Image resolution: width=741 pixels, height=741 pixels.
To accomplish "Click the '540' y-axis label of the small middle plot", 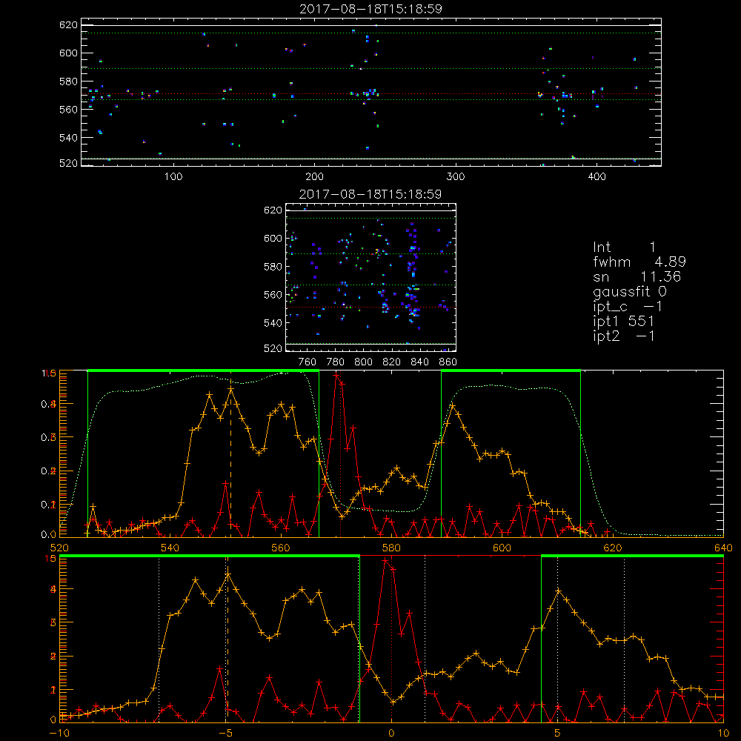I will (x=273, y=323).
